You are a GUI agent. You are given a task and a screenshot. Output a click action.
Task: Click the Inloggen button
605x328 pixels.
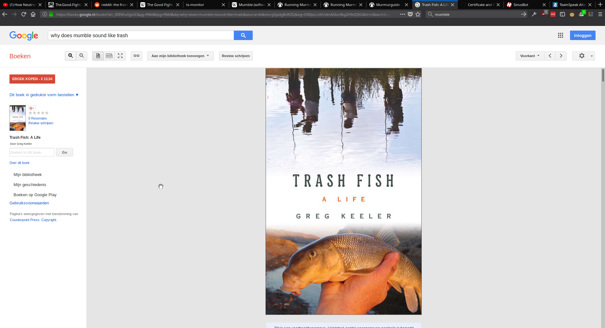click(582, 35)
